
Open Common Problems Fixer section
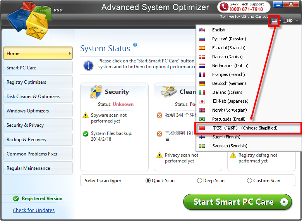click(x=38, y=154)
